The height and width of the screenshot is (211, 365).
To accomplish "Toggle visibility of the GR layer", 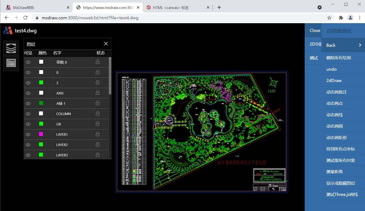I will tap(28, 124).
